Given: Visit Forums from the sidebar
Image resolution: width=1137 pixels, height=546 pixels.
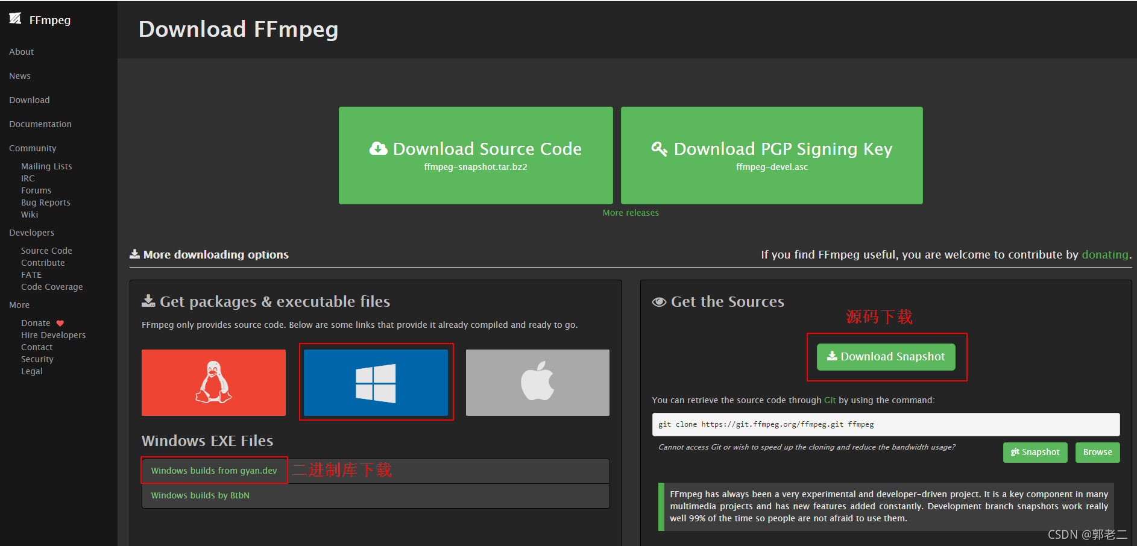Looking at the screenshot, I should (36, 190).
